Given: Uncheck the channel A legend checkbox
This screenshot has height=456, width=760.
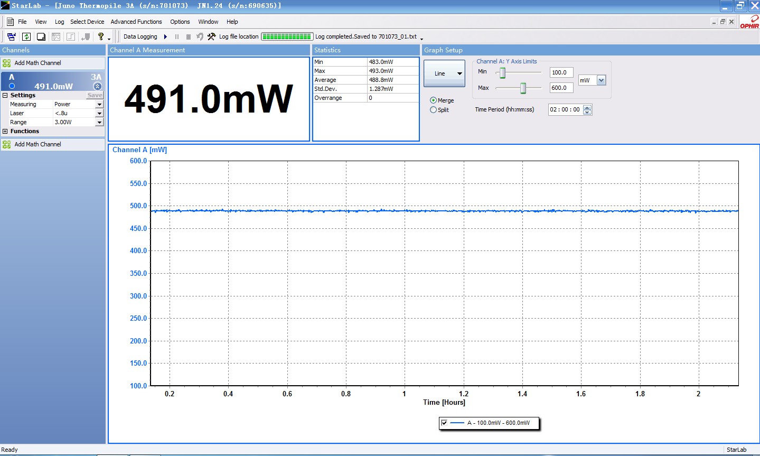Looking at the screenshot, I should [x=444, y=423].
